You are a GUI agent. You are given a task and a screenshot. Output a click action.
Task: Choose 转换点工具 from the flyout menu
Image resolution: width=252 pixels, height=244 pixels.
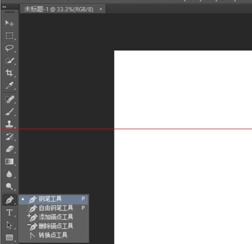click(54, 235)
